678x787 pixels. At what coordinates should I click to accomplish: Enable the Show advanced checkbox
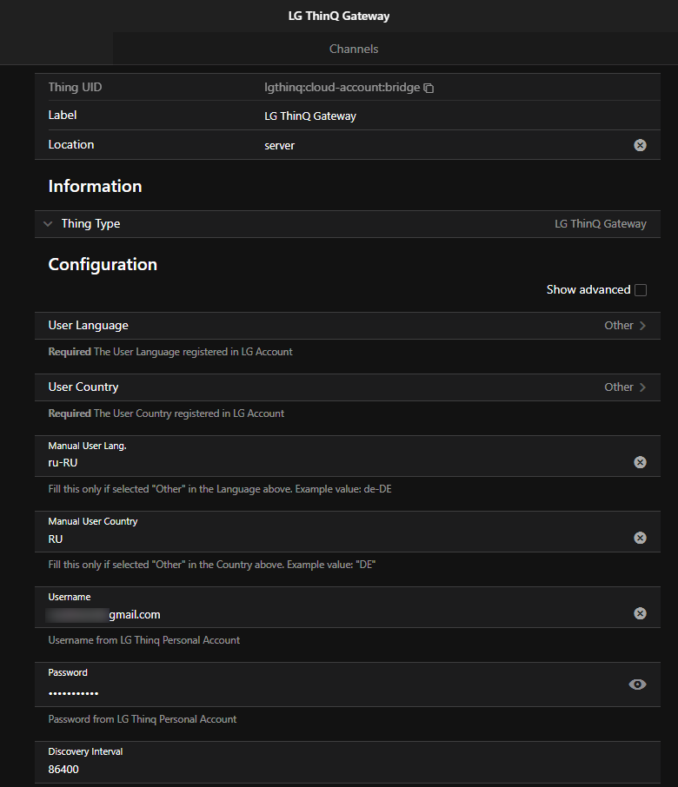[x=641, y=290]
